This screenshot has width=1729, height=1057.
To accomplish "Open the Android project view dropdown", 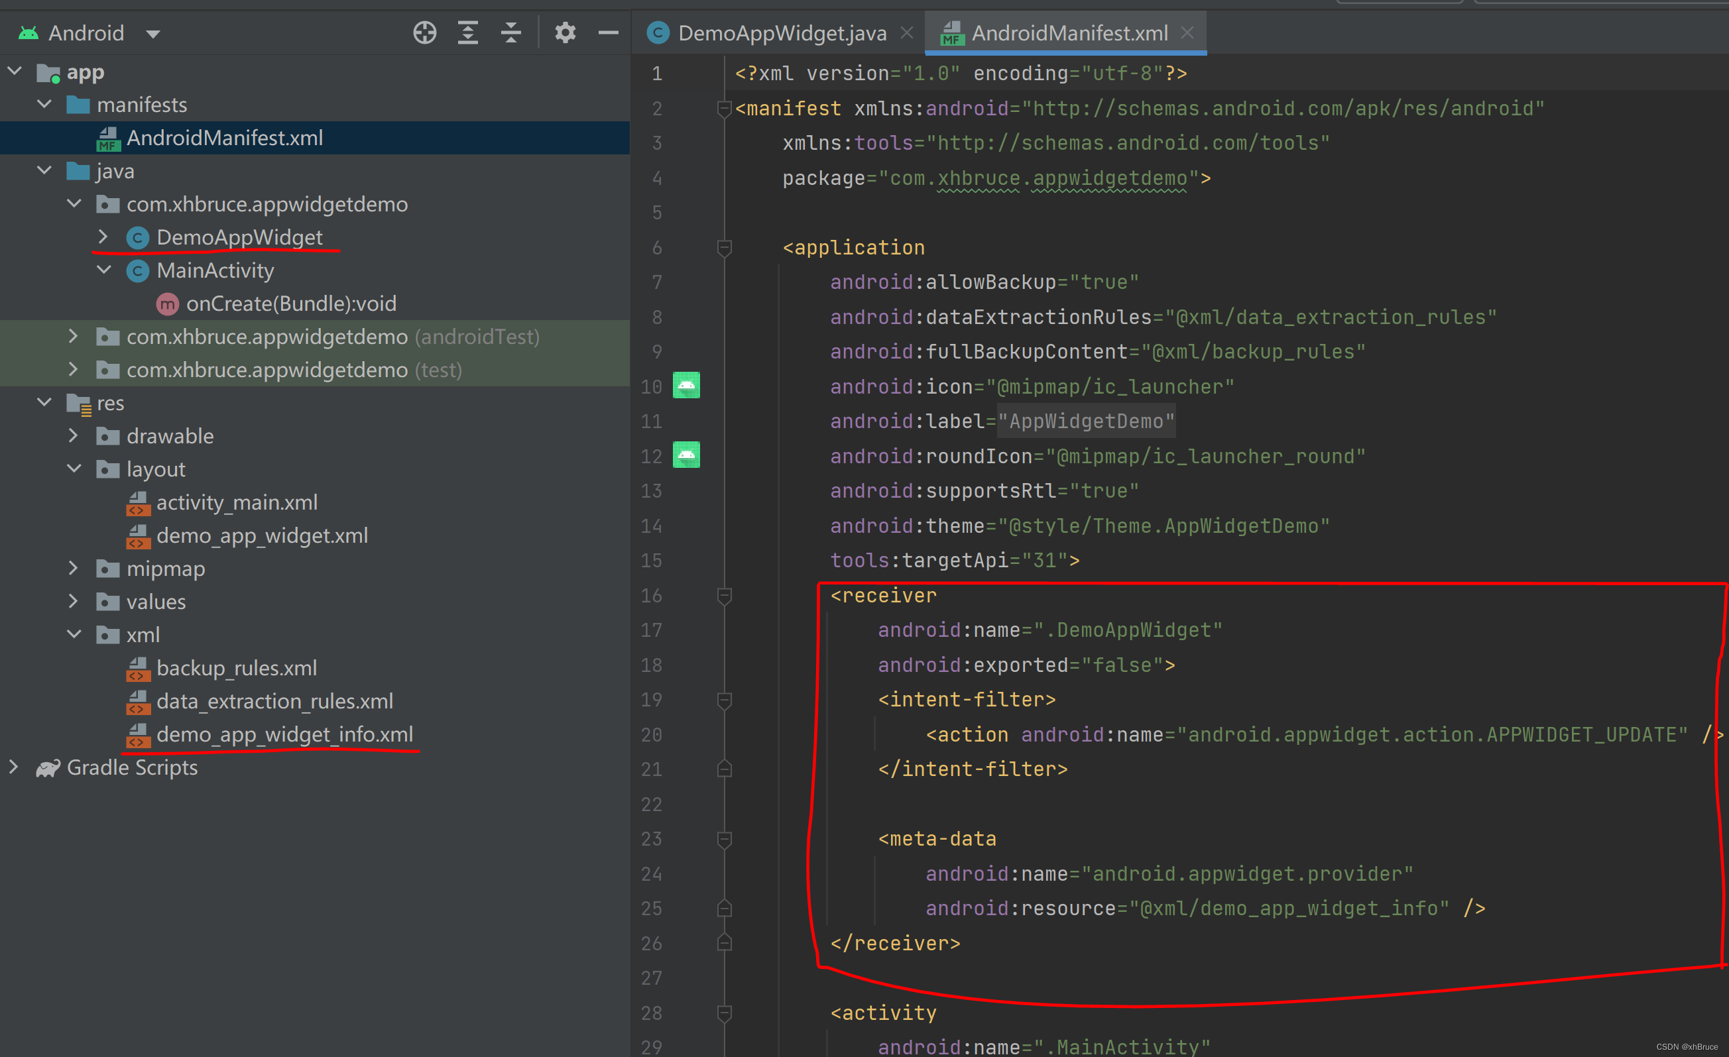I will tap(153, 34).
